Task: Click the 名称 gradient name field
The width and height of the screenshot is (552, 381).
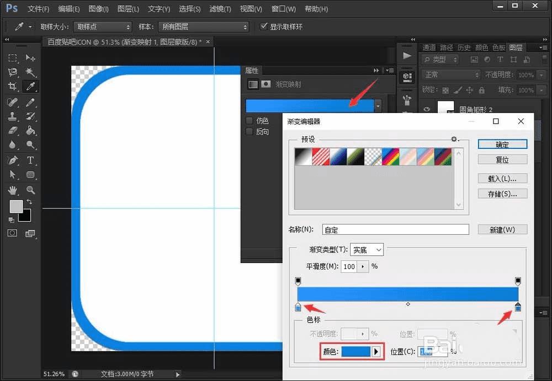Action: 396,229
